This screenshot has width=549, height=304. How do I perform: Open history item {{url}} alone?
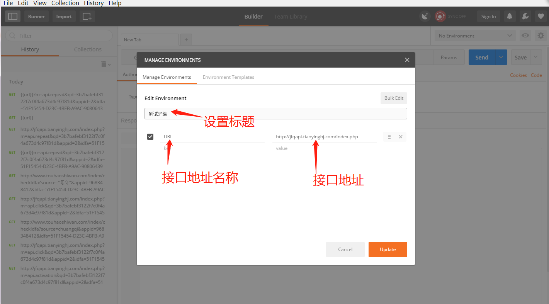(x=27, y=118)
